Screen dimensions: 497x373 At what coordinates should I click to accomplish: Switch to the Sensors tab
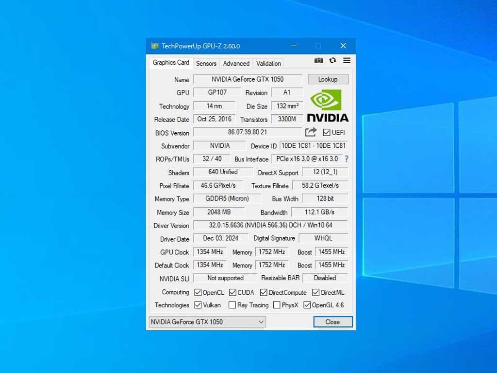pos(206,63)
